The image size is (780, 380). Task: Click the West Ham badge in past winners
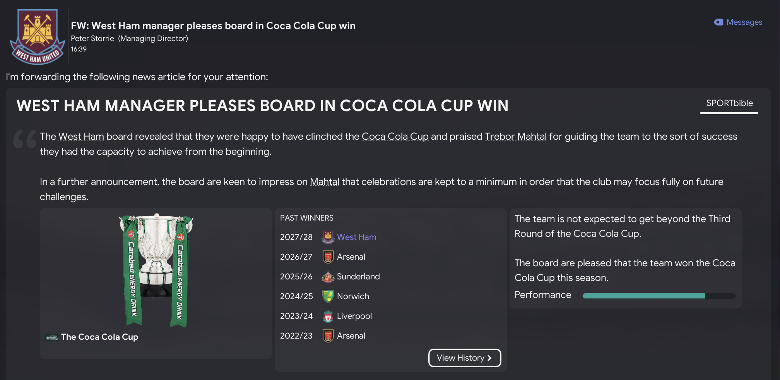click(328, 237)
